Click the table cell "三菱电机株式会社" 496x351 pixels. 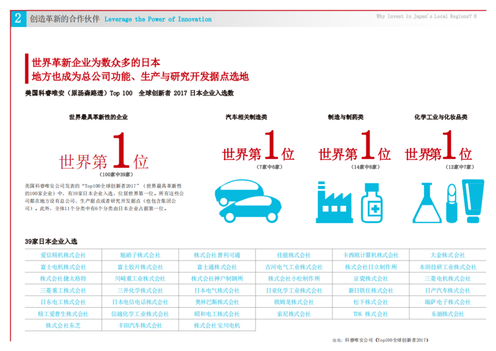point(448,278)
